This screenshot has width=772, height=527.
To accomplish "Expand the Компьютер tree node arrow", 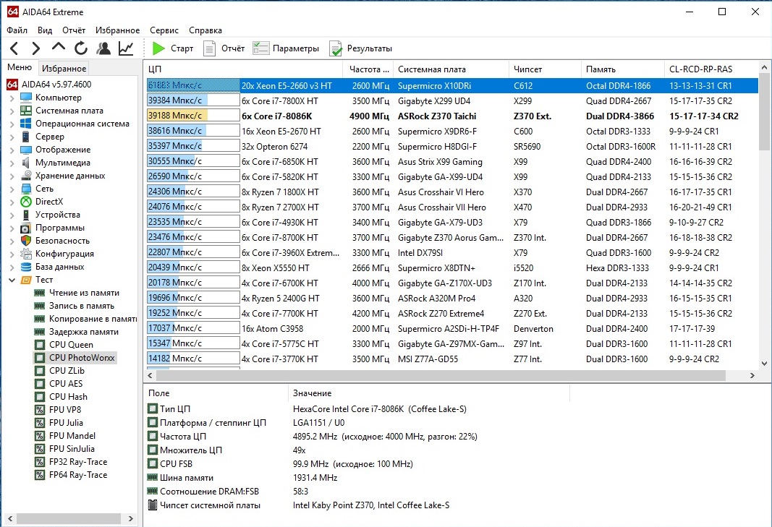I will (12, 98).
